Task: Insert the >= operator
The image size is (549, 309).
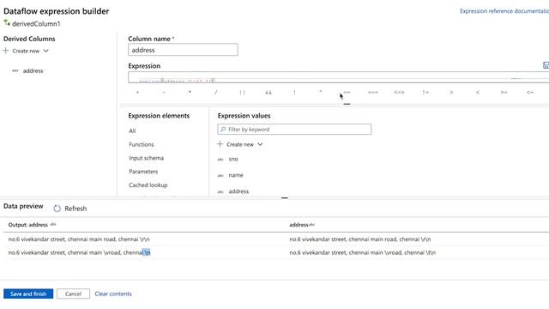Action: (x=504, y=92)
